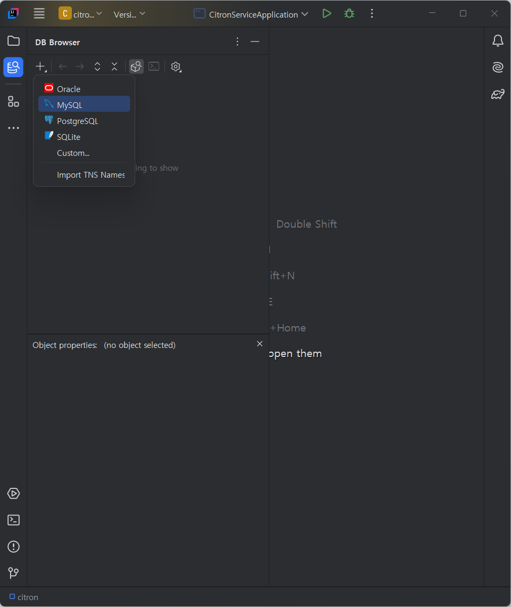Collapse all nodes in DB Browser
Screen dimensions: 511x607
pyautogui.click(x=114, y=66)
